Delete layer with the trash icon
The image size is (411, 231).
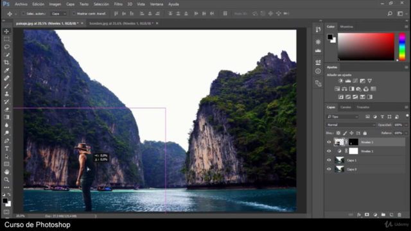(x=399, y=215)
